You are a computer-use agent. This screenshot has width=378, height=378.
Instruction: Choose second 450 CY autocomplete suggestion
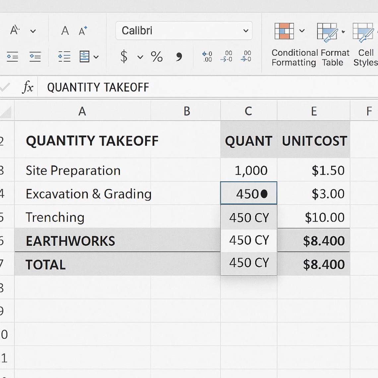(x=249, y=240)
